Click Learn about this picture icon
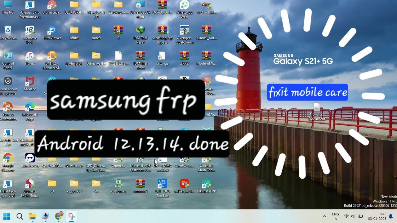 (8, 86)
